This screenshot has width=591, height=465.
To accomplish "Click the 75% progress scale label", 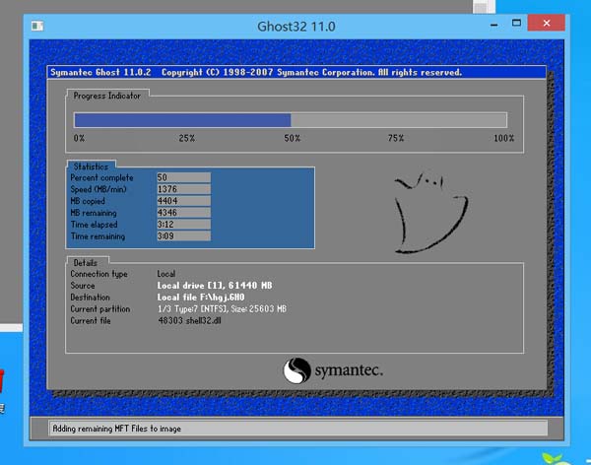I will (396, 138).
